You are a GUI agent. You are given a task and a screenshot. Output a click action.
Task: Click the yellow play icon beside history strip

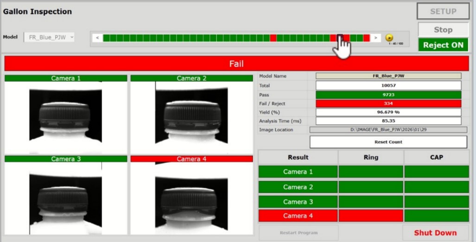point(389,38)
